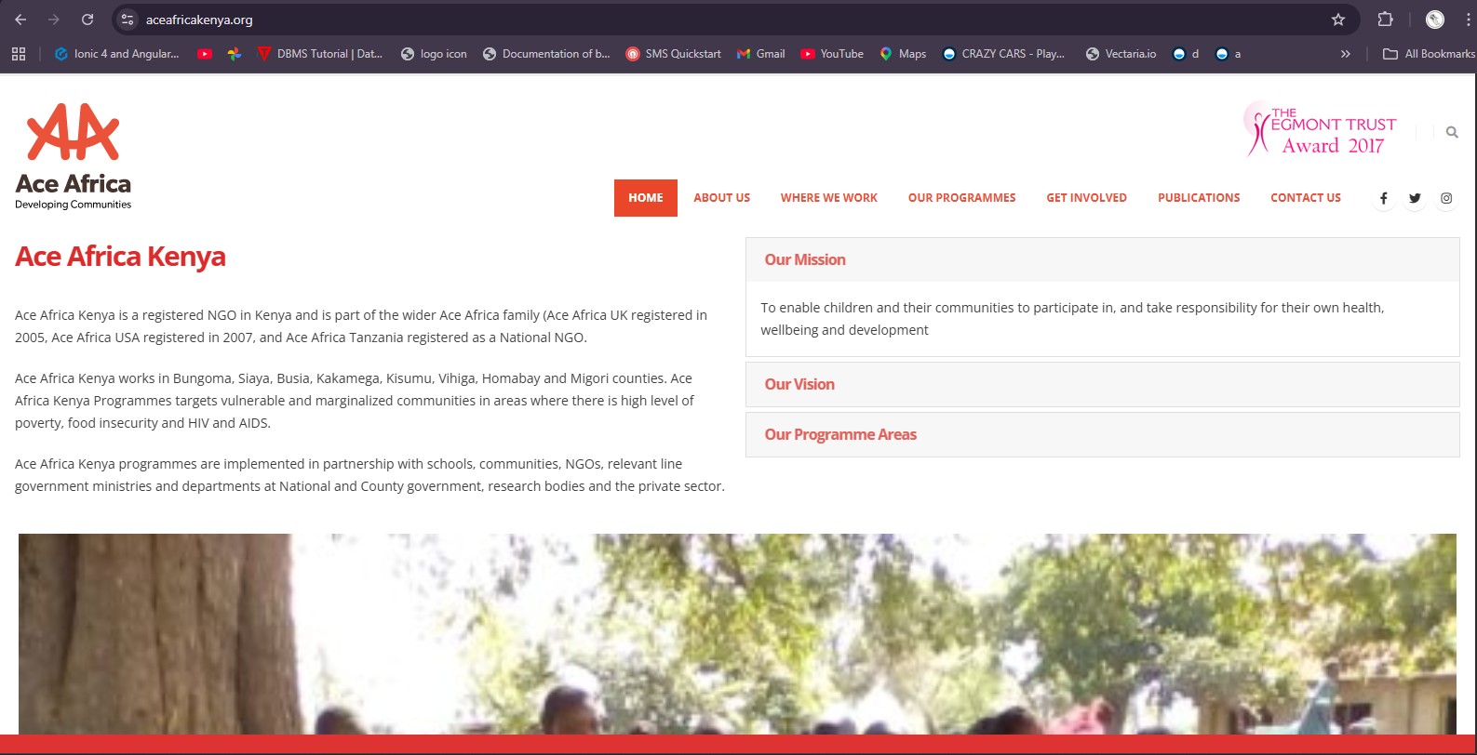Open the Twitter social link icon
The width and height of the screenshot is (1477, 755).
[1415, 198]
